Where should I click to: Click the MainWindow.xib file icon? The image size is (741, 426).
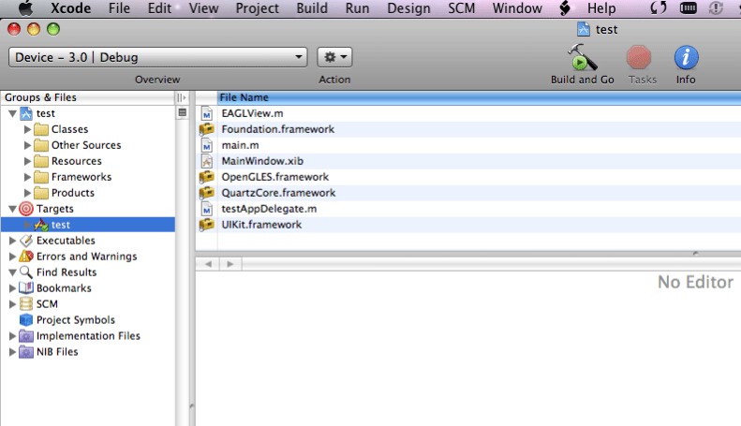pyautogui.click(x=207, y=161)
